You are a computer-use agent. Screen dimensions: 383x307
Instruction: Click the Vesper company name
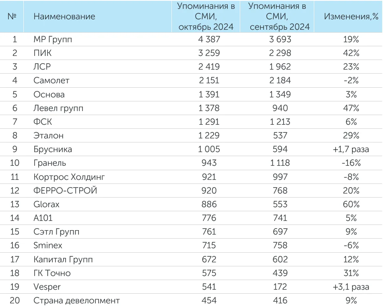click(x=47, y=287)
